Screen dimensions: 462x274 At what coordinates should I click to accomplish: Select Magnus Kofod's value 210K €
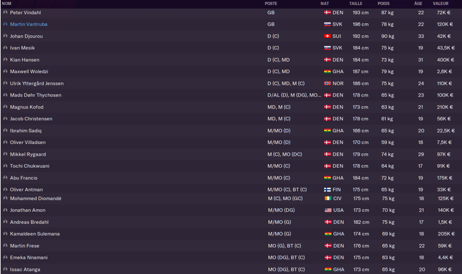pyautogui.click(x=445, y=107)
